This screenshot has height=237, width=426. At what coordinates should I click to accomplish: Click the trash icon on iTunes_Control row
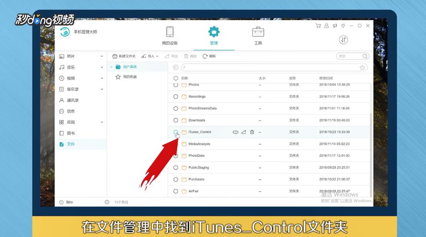(252, 132)
